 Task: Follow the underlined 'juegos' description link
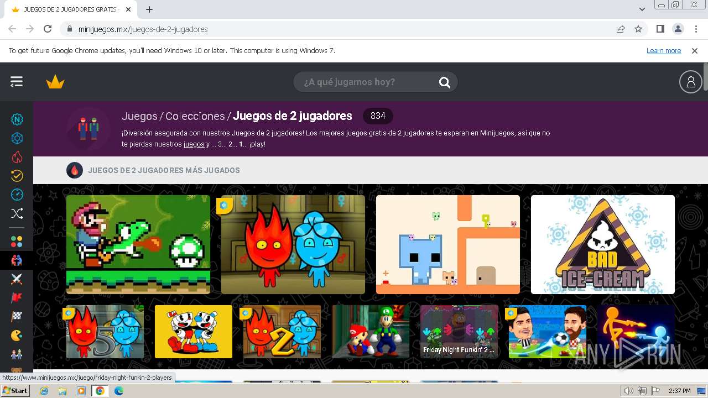194,144
